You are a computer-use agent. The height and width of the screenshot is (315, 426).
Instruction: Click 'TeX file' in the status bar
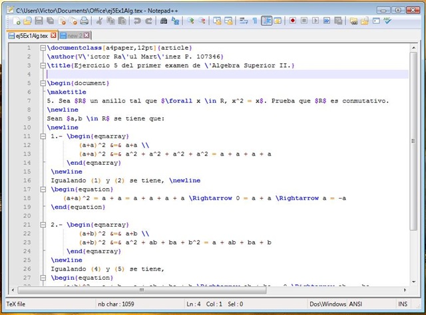16,304
